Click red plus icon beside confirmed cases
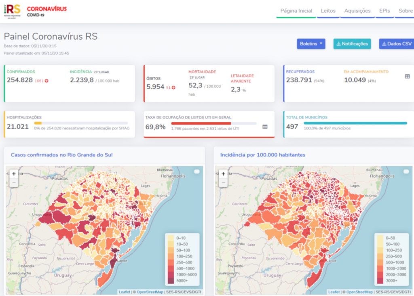This screenshot has height=296, width=414. click(46, 81)
